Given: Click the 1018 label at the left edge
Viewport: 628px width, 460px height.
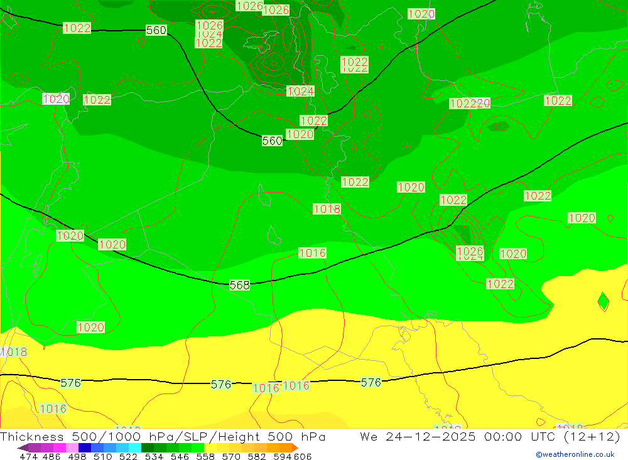Looking at the screenshot, I should click(x=14, y=352).
